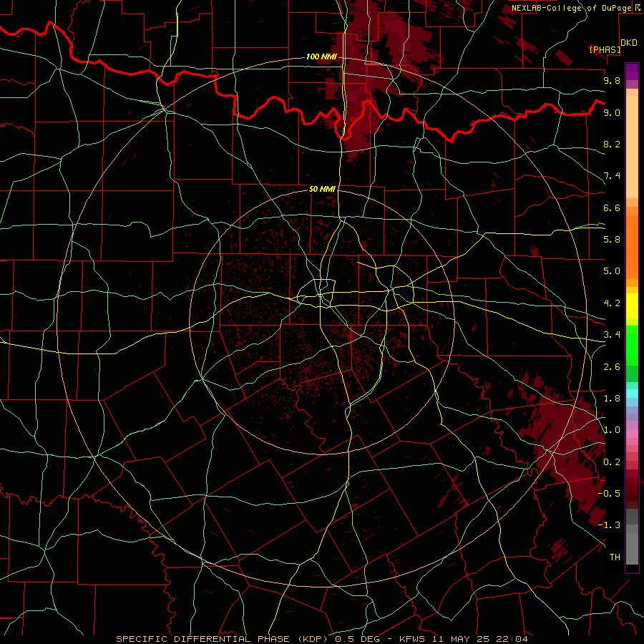
Task: Click the bright orange segment of color bar
Action: pyautogui.click(x=632, y=247)
